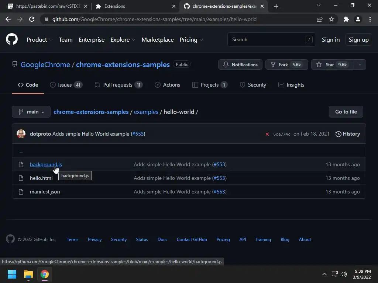
Task: Click the file icon beside background.js
Action: tap(21, 164)
